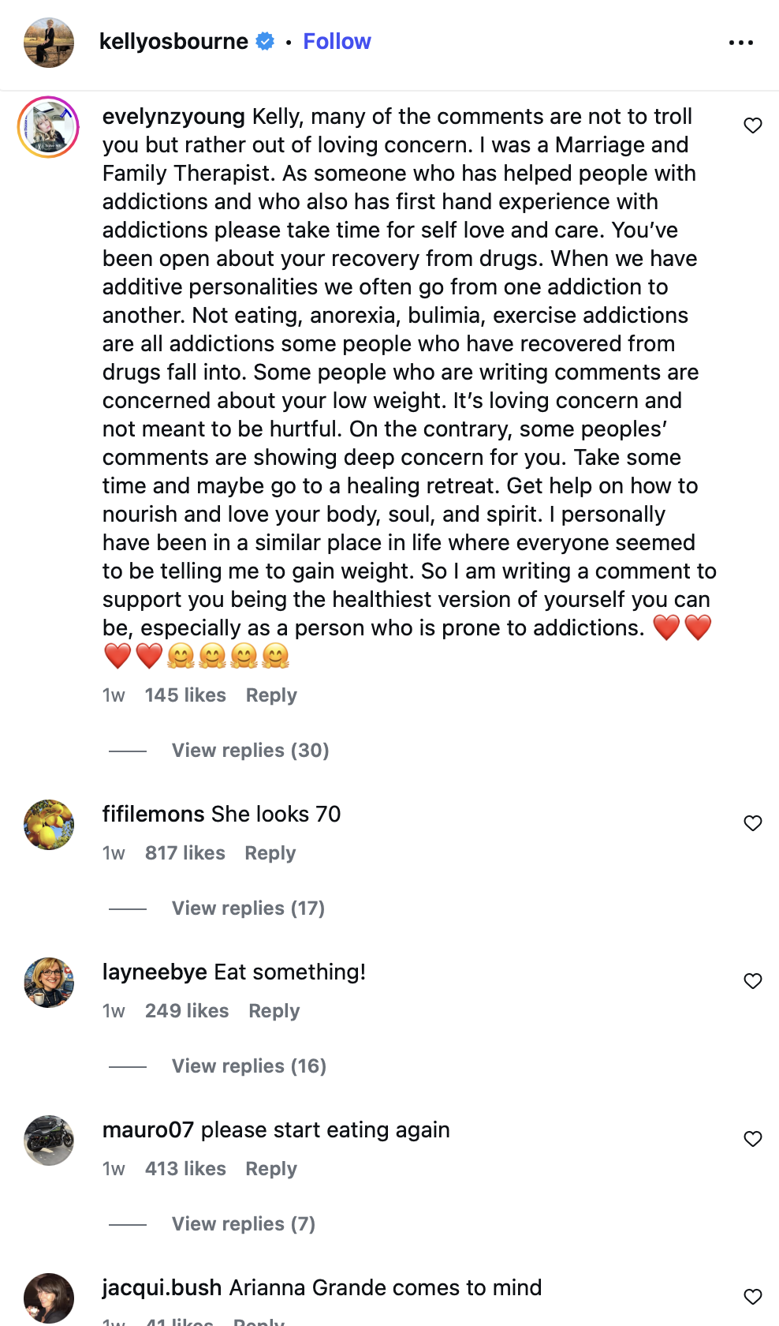Like the layneebye comment with heart

click(x=753, y=981)
